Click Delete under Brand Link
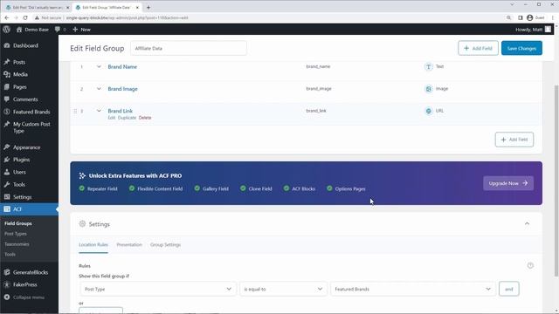 (x=145, y=118)
